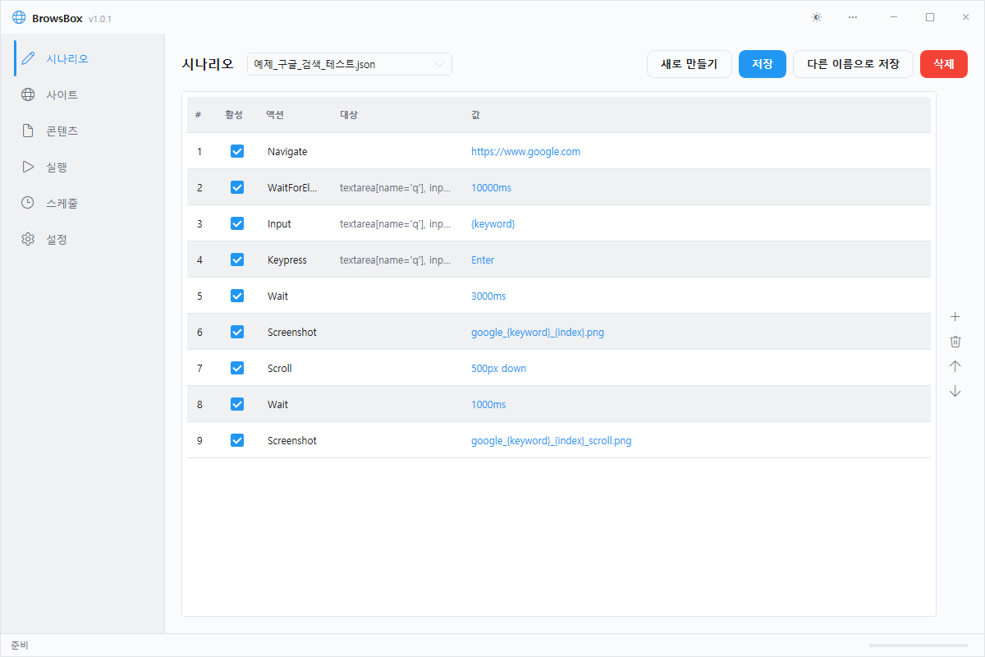Select the Navigate action cell
The height and width of the screenshot is (657, 985).
pos(287,151)
